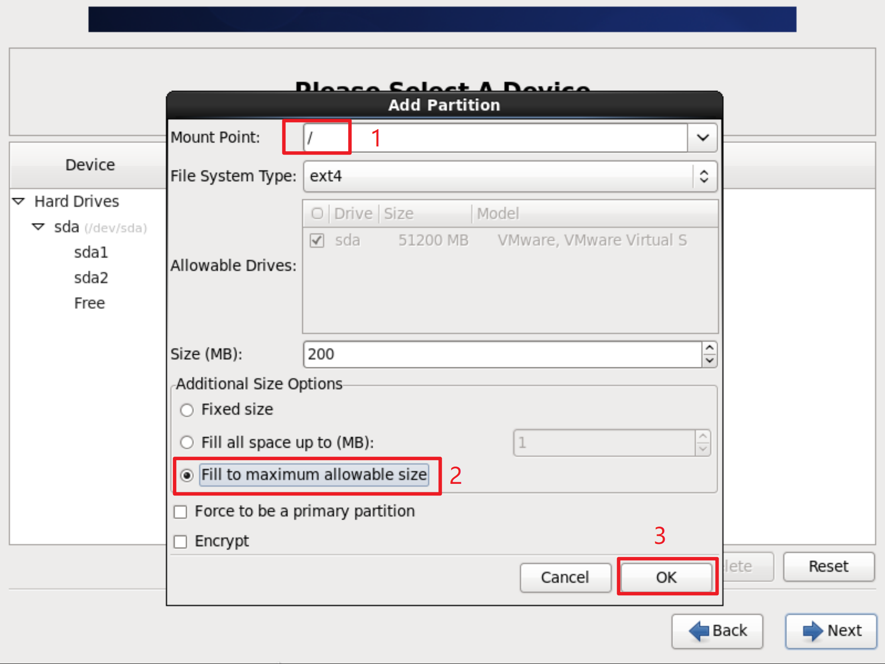
Task: Select the sda2 partition in the tree
Action: [91, 278]
